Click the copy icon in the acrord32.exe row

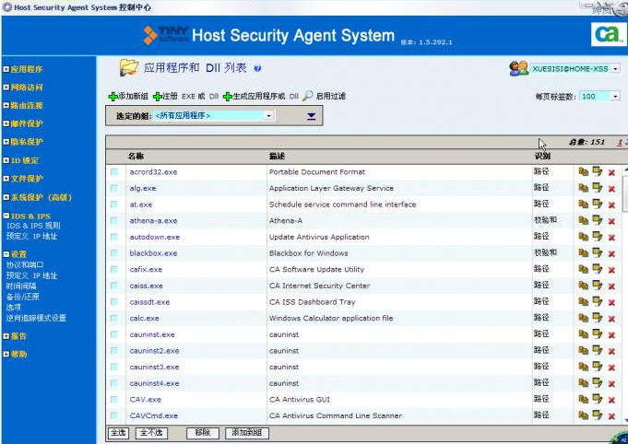pos(584,171)
